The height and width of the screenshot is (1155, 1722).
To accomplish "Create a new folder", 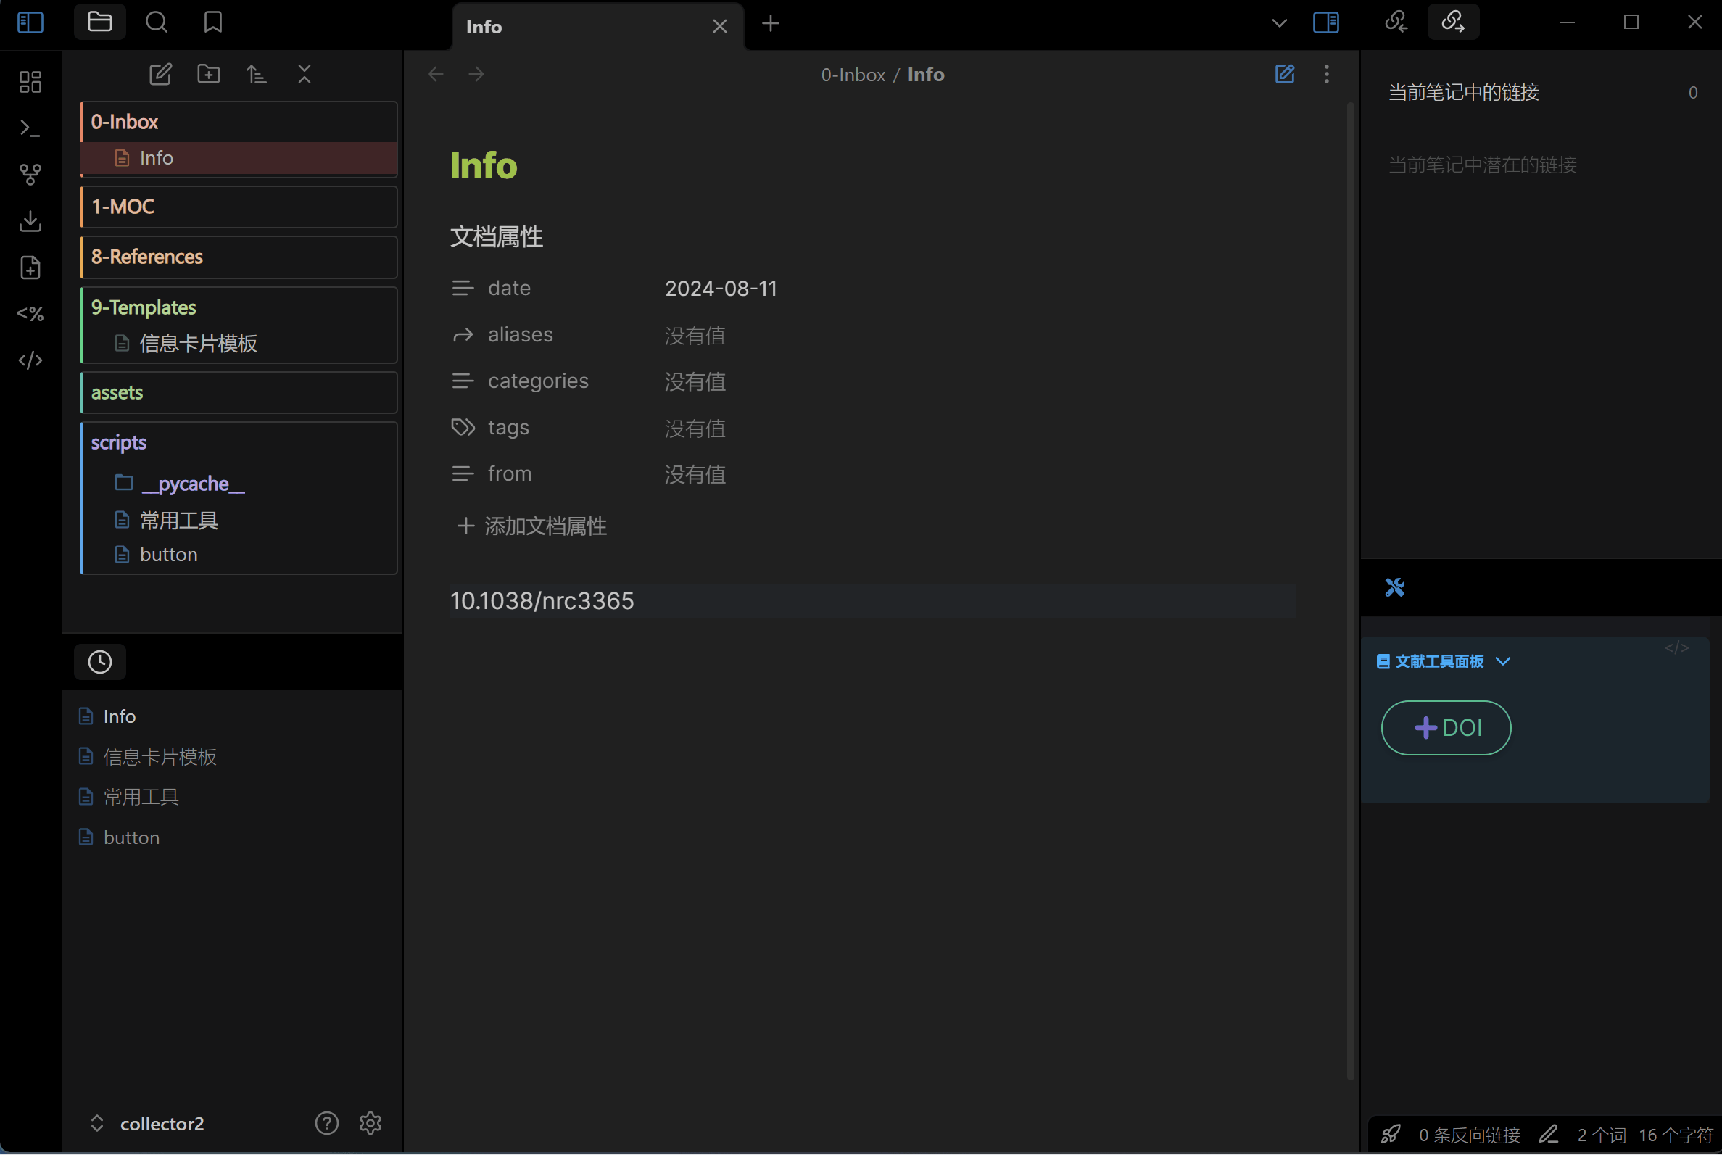I will pos(208,75).
